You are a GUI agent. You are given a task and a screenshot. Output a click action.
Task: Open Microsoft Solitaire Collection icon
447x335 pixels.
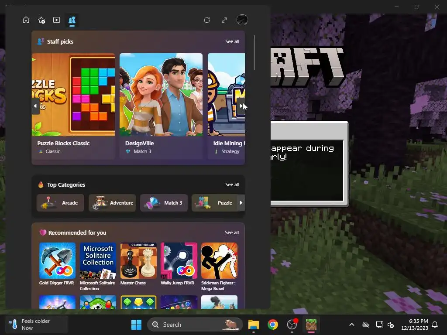[x=98, y=260]
